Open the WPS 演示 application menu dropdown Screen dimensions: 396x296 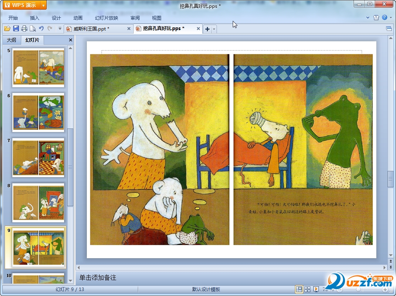[x=43, y=5]
